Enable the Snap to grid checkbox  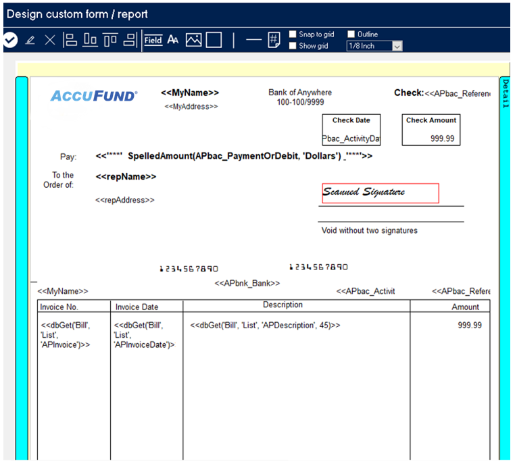coord(293,34)
